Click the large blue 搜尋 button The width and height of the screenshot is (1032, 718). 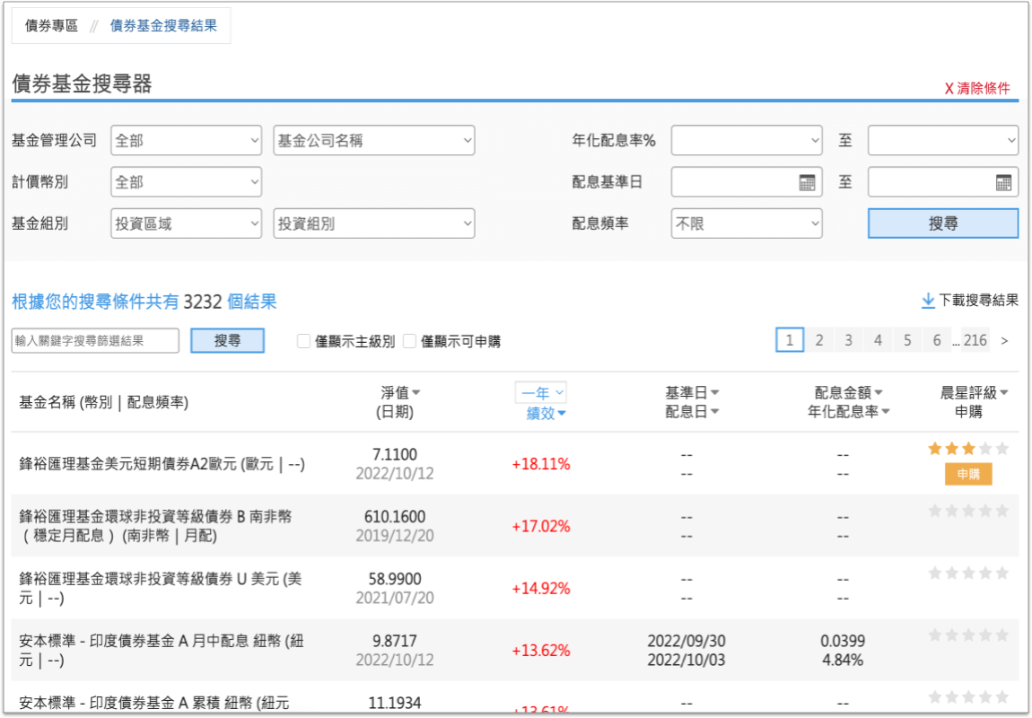point(942,223)
